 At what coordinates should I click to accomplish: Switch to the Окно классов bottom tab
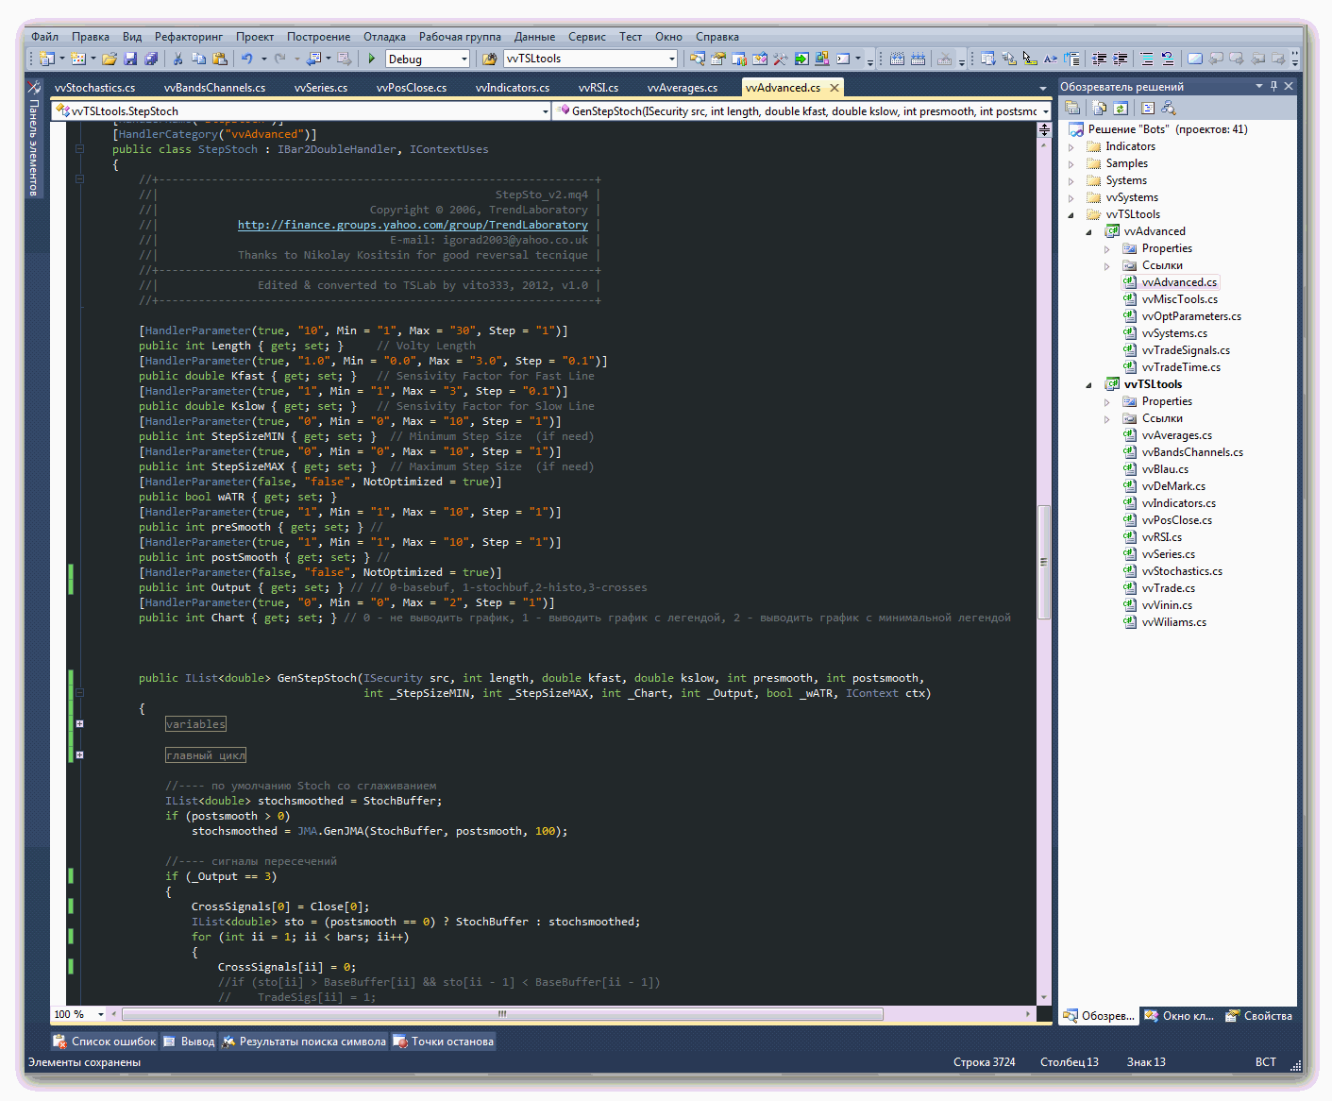coord(1180,1016)
